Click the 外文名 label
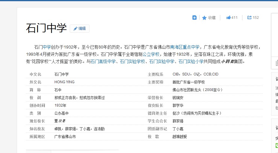Screen dimensions: 278x153 (x=35, y=82)
